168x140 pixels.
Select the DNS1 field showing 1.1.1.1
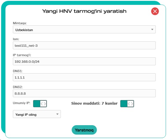(84, 77)
